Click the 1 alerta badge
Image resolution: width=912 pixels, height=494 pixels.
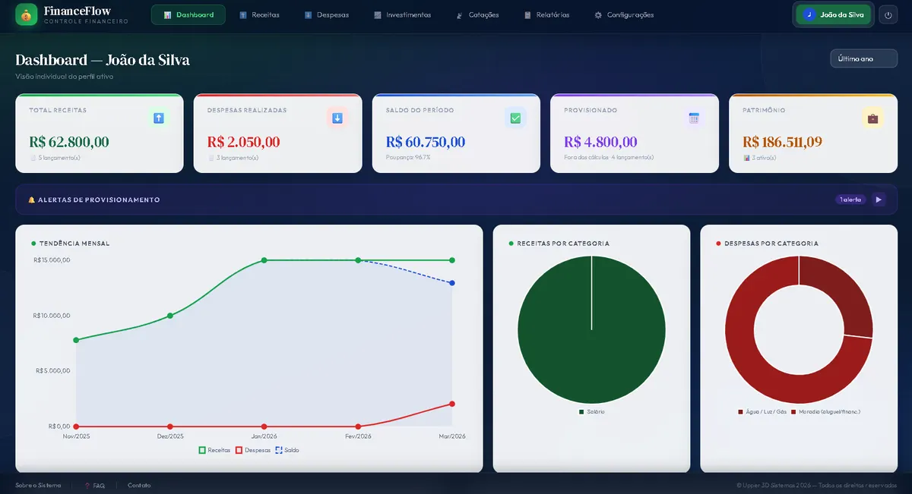click(850, 200)
